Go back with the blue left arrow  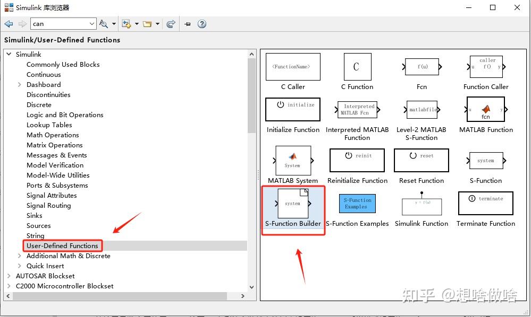click(9, 24)
